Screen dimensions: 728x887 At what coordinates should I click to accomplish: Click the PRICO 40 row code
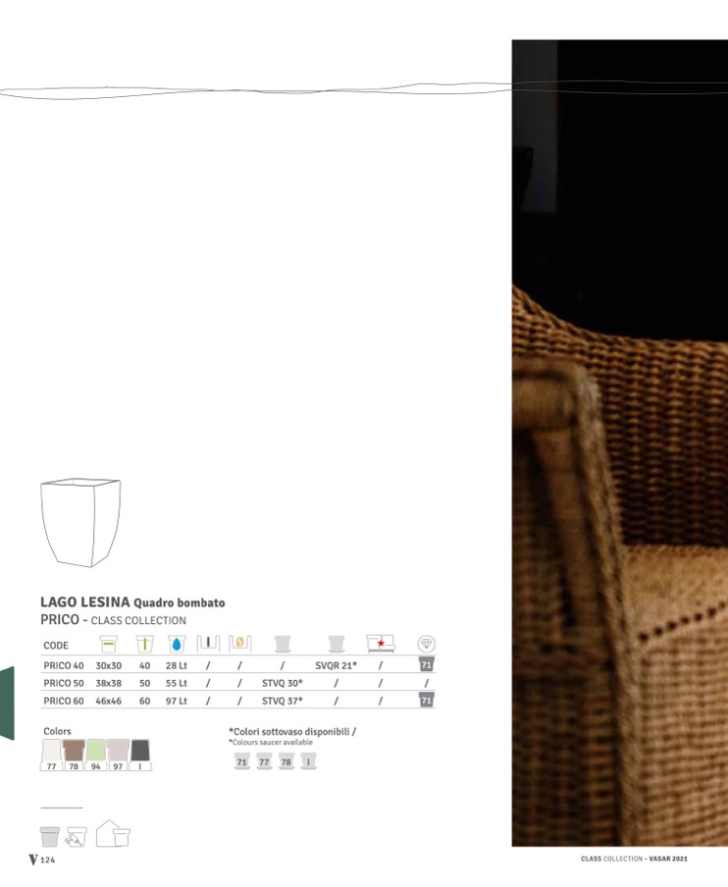coord(64,665)
